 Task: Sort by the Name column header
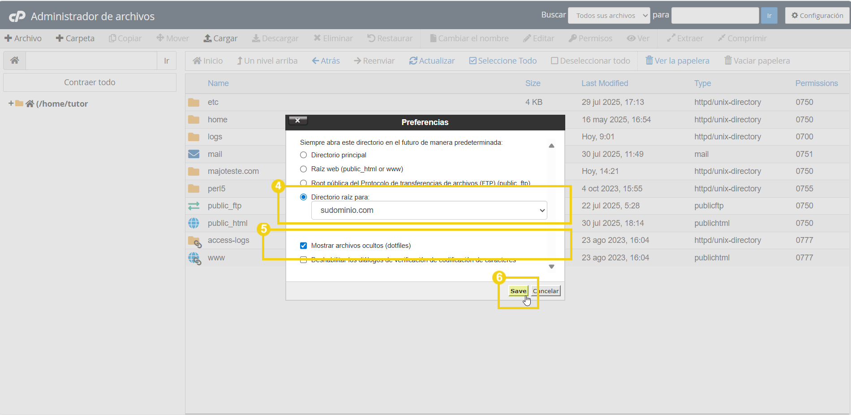(218, 83)
